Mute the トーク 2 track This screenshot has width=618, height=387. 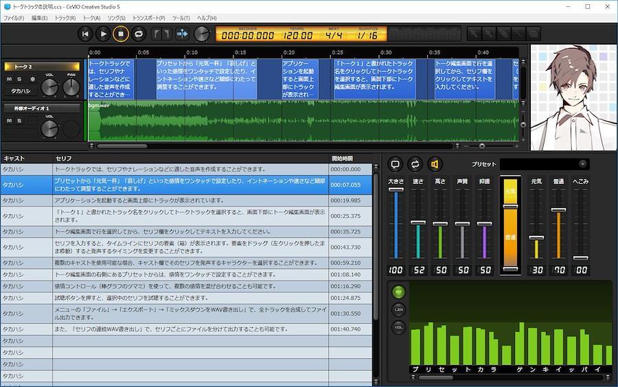10,80
